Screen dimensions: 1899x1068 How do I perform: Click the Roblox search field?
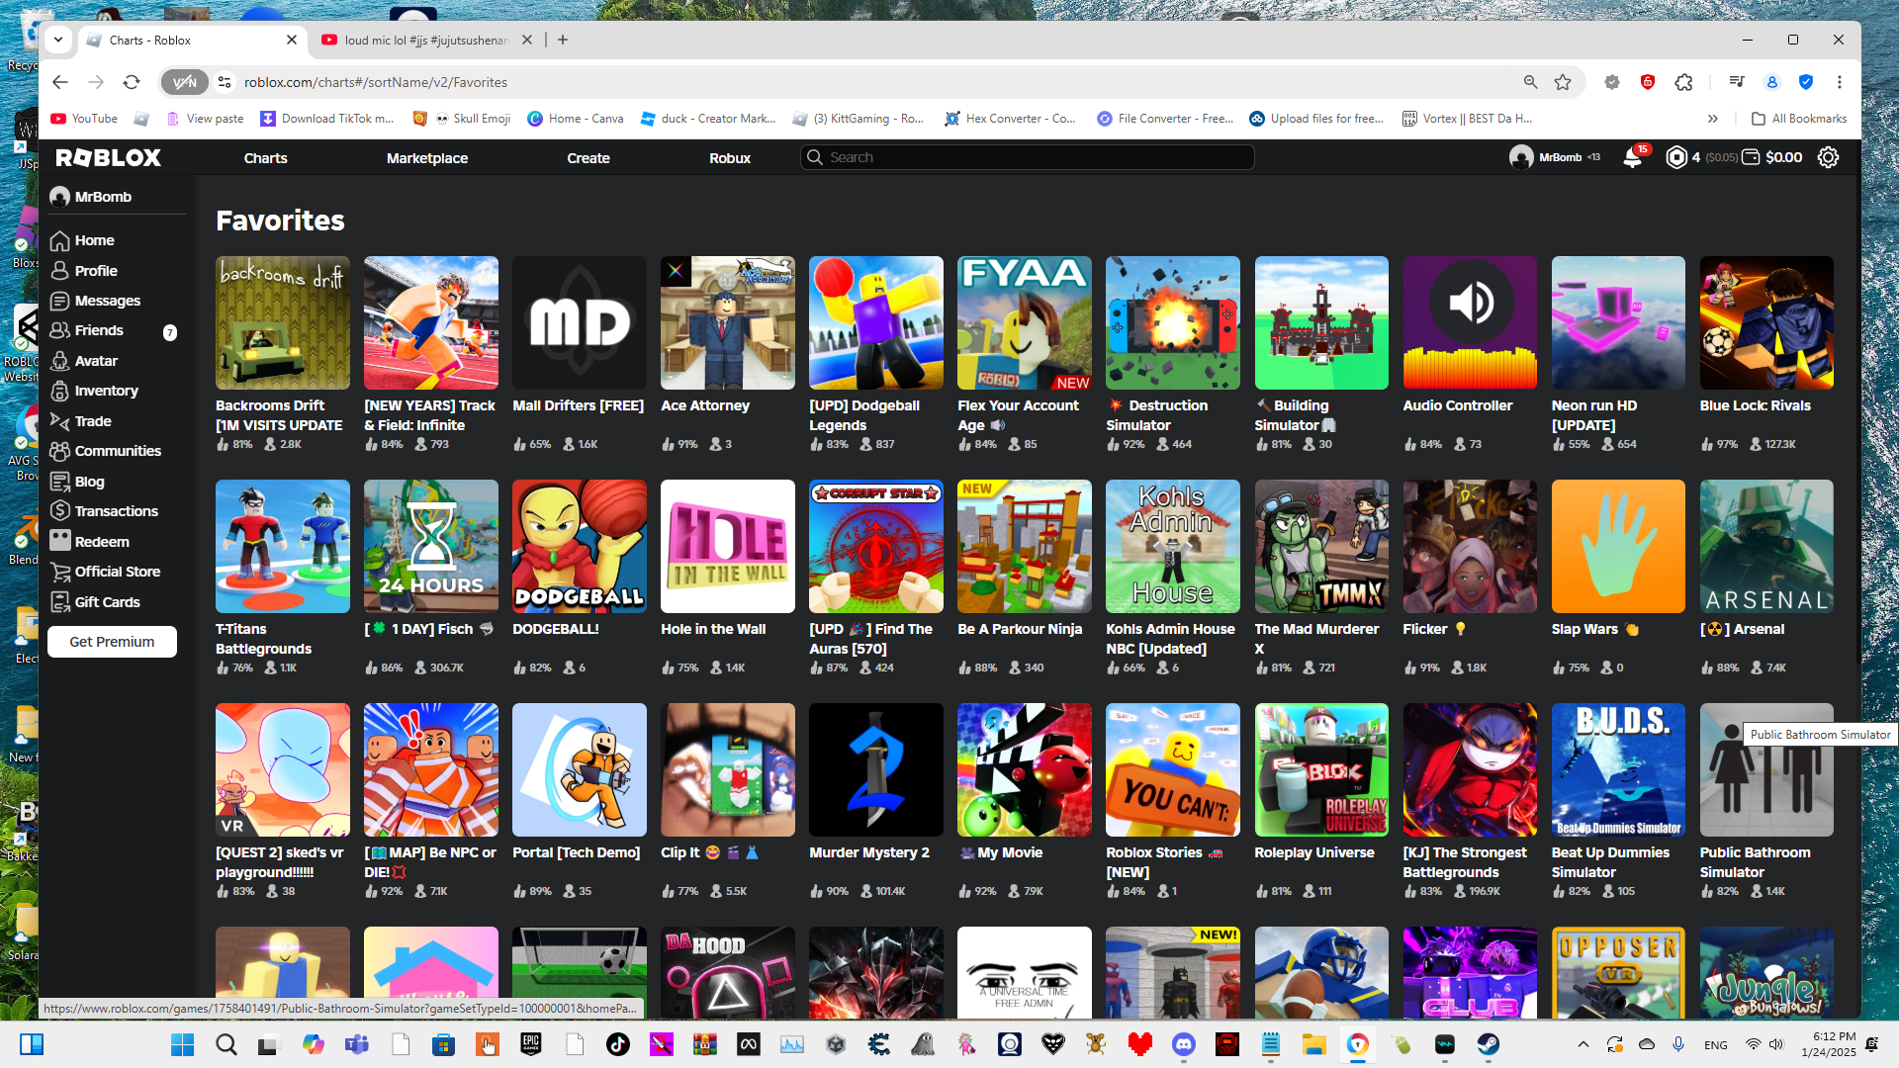(x=1029, y=157)
